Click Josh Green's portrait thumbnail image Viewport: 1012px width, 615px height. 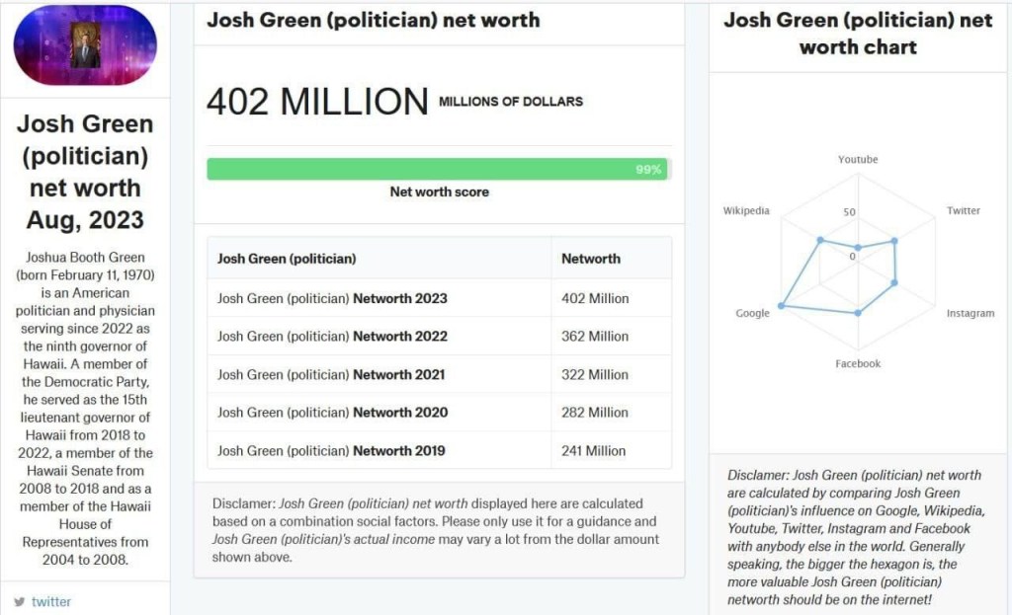(x=85, y=45)
